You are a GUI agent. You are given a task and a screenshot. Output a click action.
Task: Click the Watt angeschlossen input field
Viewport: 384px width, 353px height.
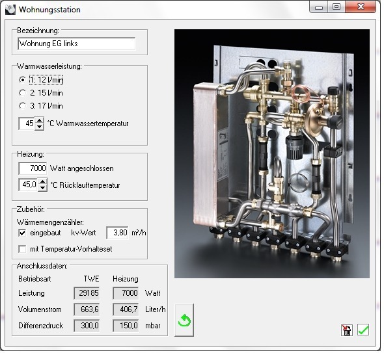click(33, 168)
